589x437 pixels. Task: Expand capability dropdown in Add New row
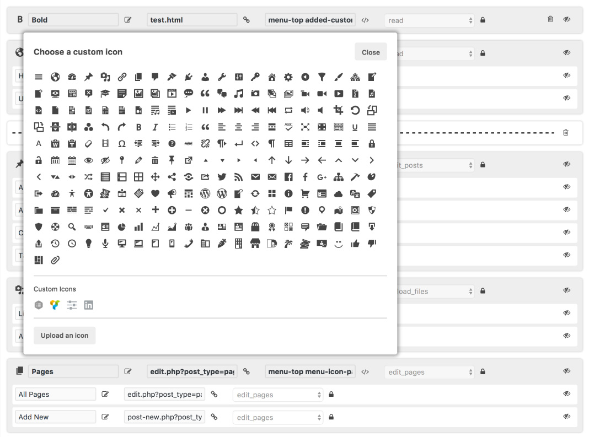[277, 417]
